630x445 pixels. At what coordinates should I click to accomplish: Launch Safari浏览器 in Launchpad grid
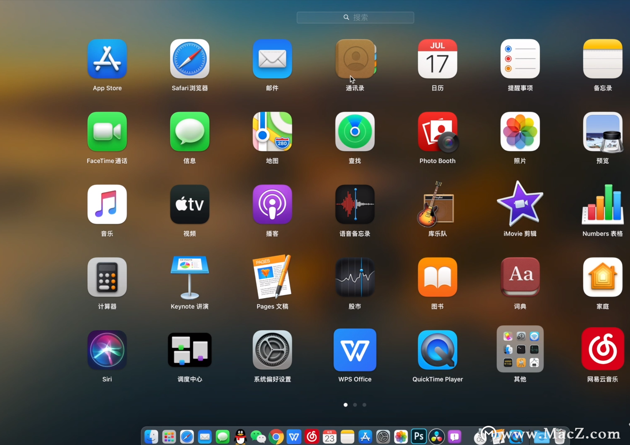[190, 59]
